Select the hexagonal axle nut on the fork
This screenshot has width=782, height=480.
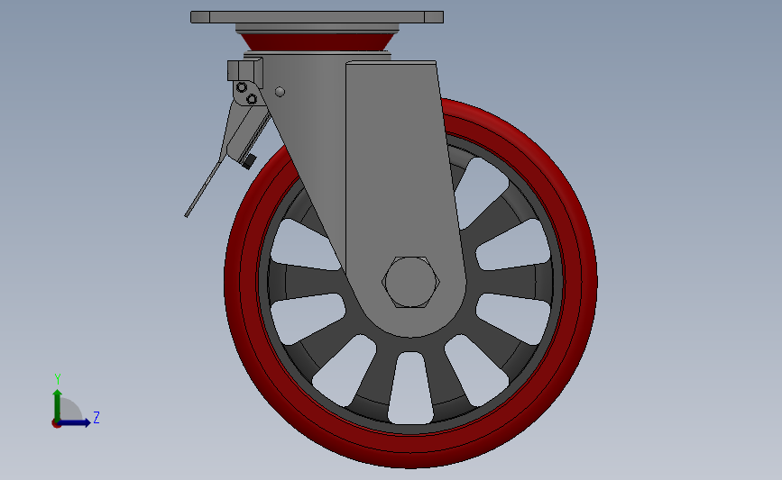[410, 282]
